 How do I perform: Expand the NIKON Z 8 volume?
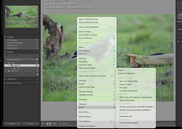[37, 75]
